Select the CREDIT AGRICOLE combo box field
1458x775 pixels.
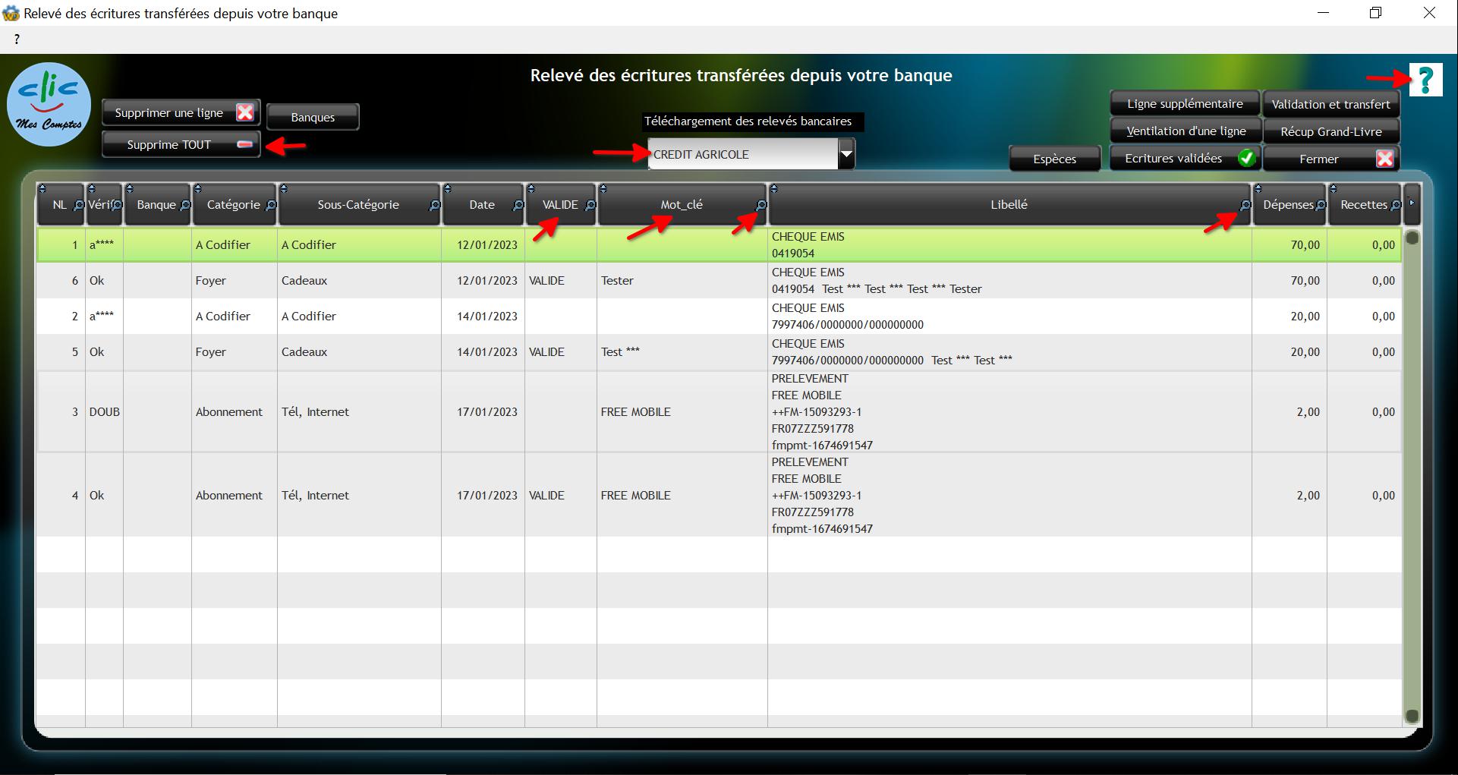[x=742, y=154]
